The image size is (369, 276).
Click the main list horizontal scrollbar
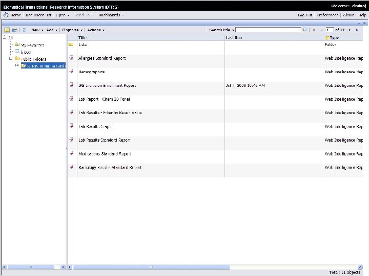pos(151,267)
